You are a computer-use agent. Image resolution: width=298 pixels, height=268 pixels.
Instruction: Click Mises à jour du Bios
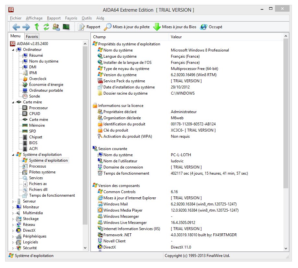pos(175,27)
